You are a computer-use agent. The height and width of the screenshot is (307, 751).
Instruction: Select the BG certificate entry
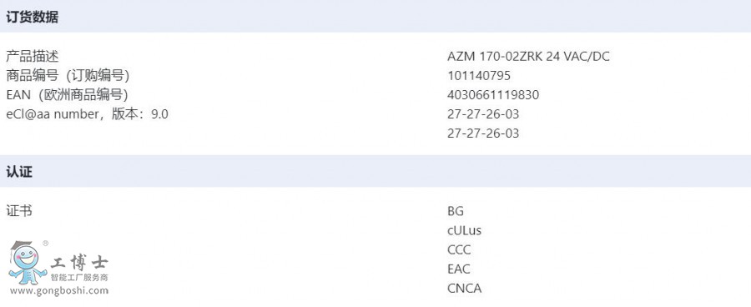click(456, 211)
